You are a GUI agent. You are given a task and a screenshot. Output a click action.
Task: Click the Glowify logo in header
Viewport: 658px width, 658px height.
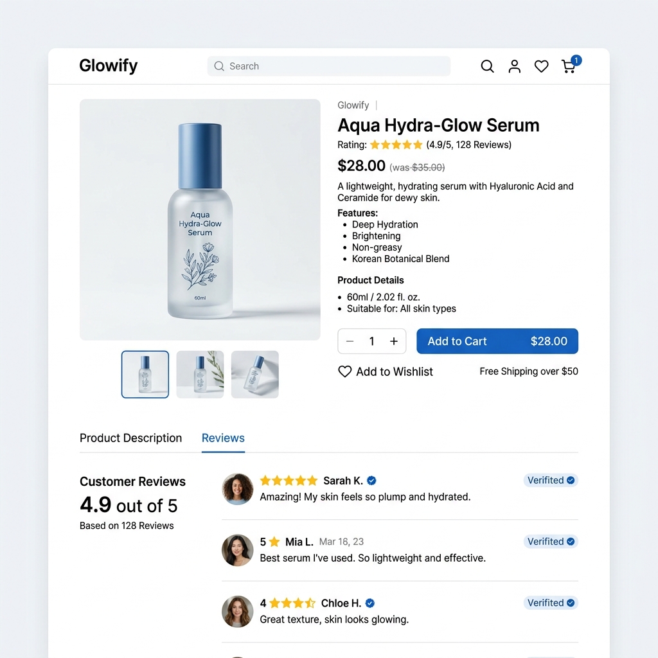coord(109,66)
